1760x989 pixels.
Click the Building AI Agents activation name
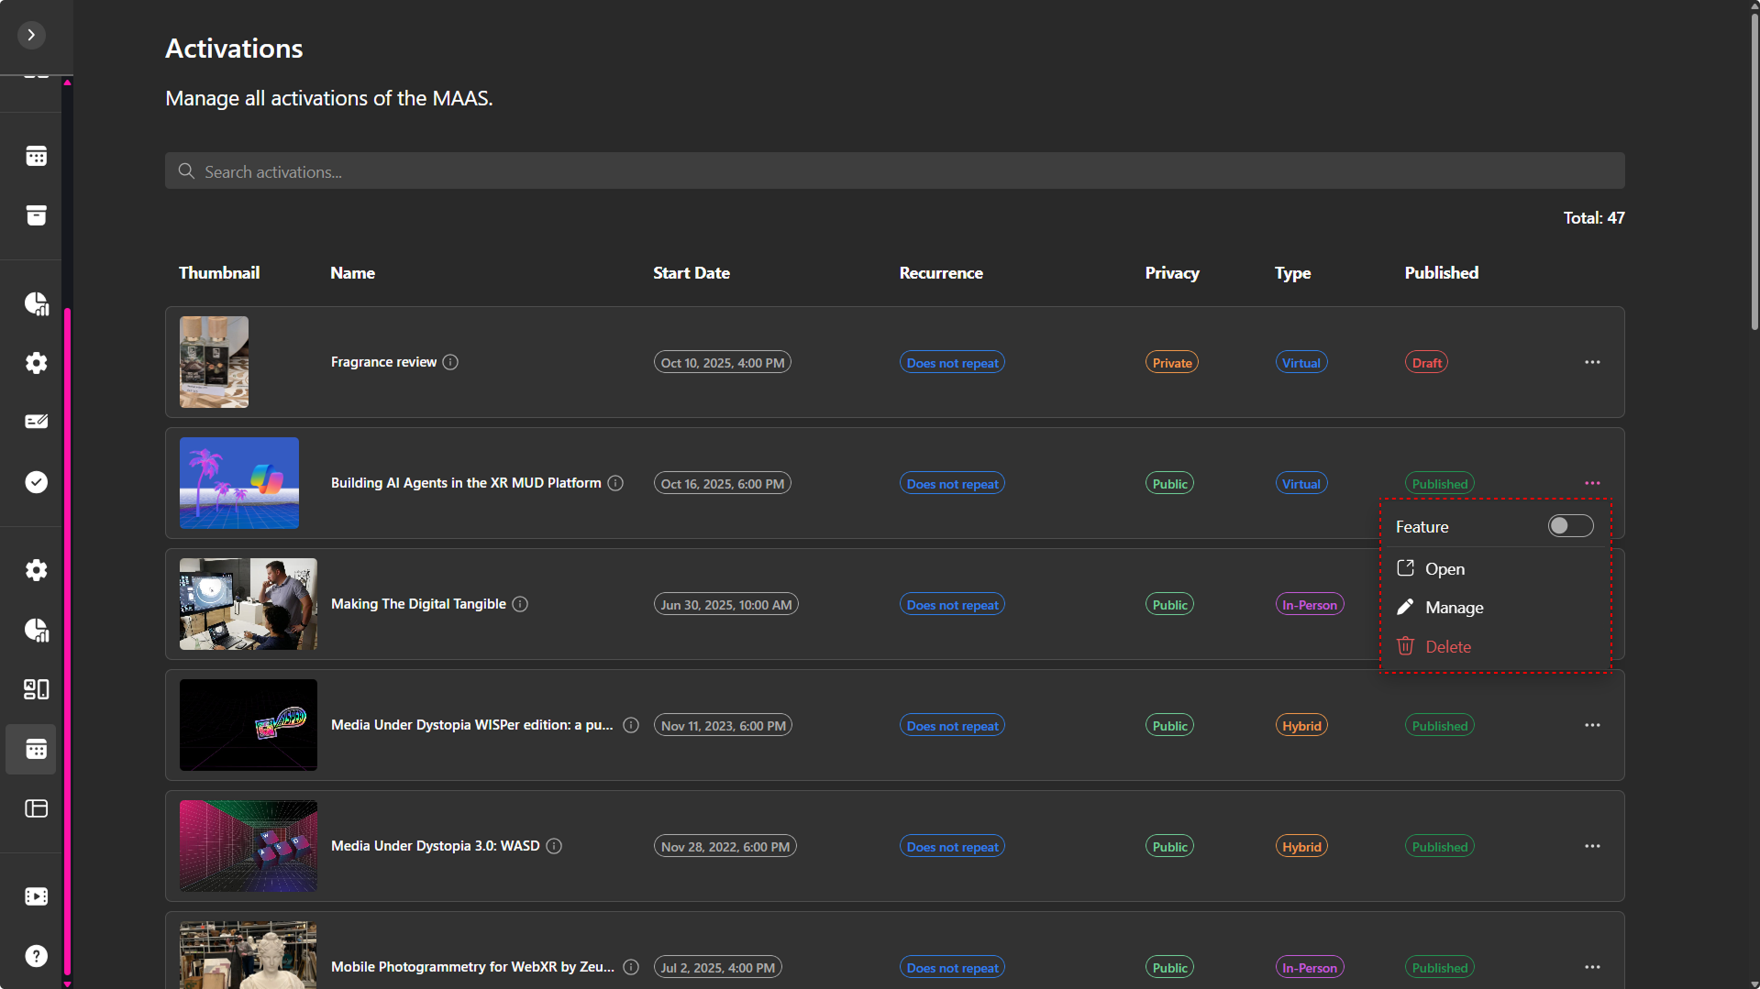[466, 483]
